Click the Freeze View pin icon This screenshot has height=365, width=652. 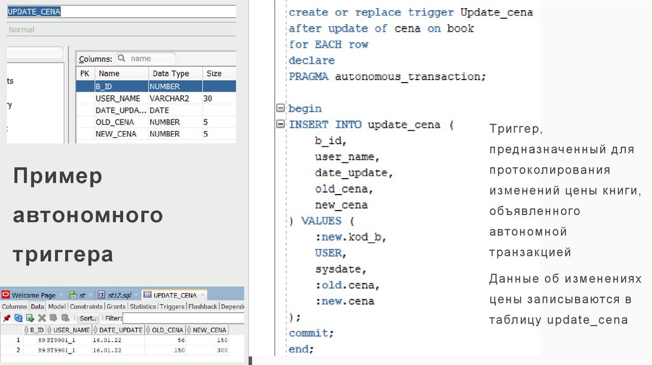(x=6, y=318)
